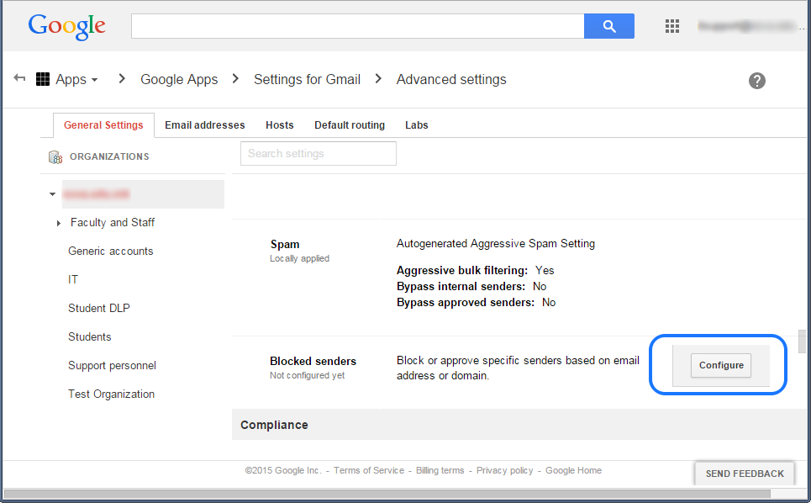Viewport: 811px width, 503px height.
Task: Click the Blocked senders heading
Action: click(313, 361)
